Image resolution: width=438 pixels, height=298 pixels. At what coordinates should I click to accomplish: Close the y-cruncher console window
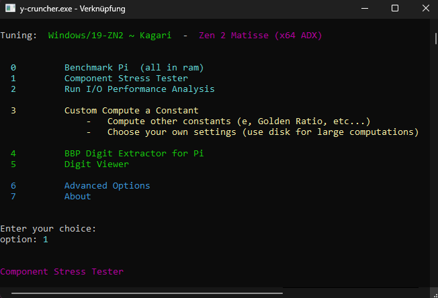click(426, 8)
